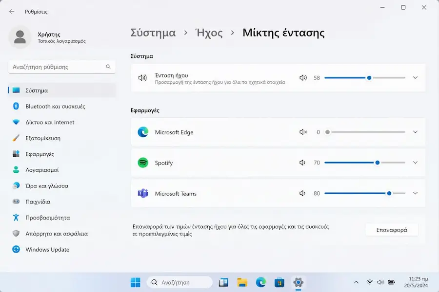Select Σύστημα in the sidebar

click(x=62, y=91)
